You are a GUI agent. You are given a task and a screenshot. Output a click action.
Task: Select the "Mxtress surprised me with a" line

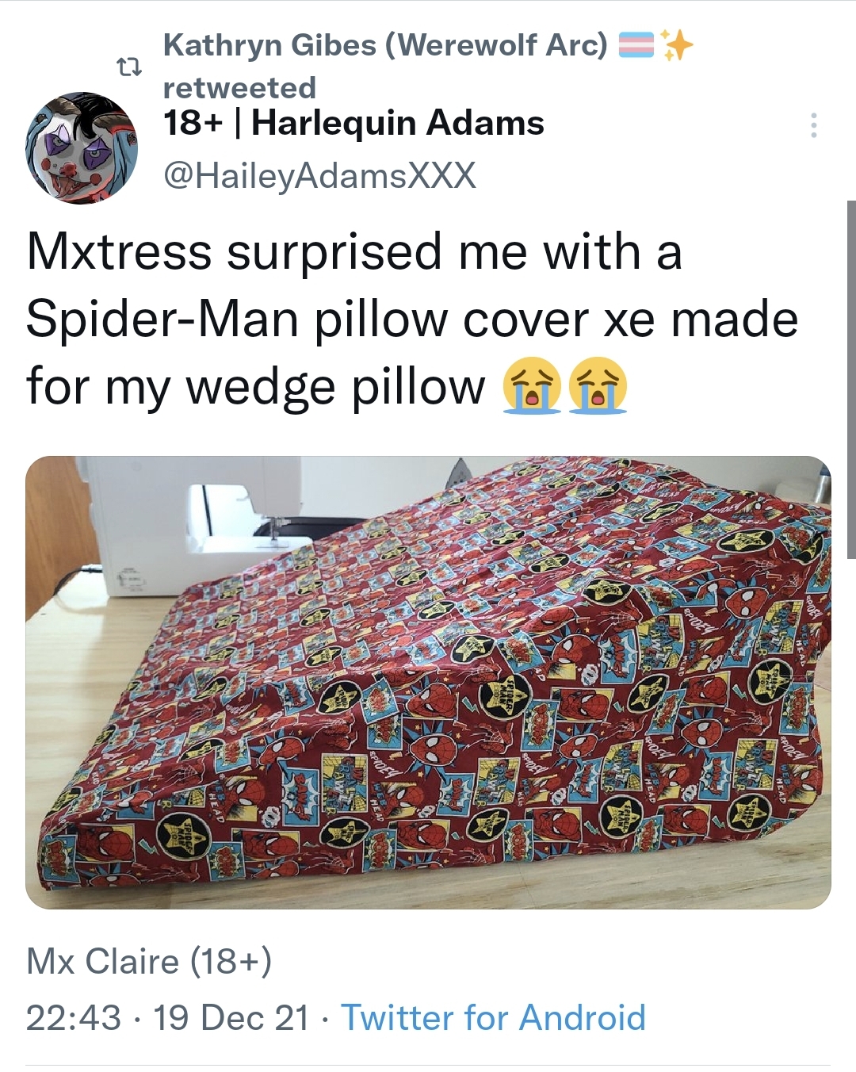pos(354,252)
